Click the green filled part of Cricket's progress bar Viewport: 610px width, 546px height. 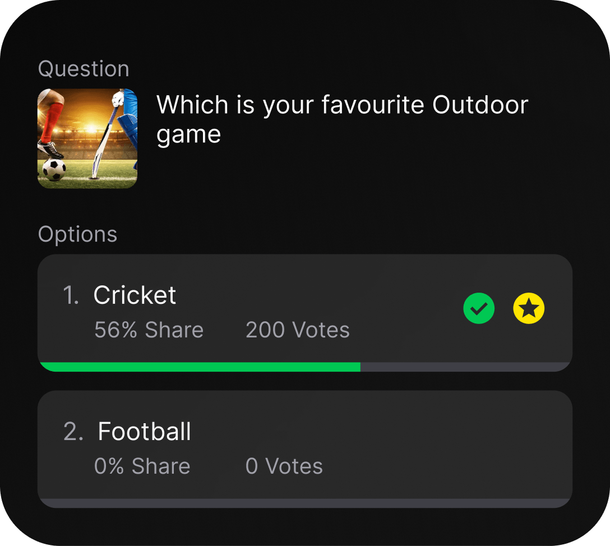199,367
